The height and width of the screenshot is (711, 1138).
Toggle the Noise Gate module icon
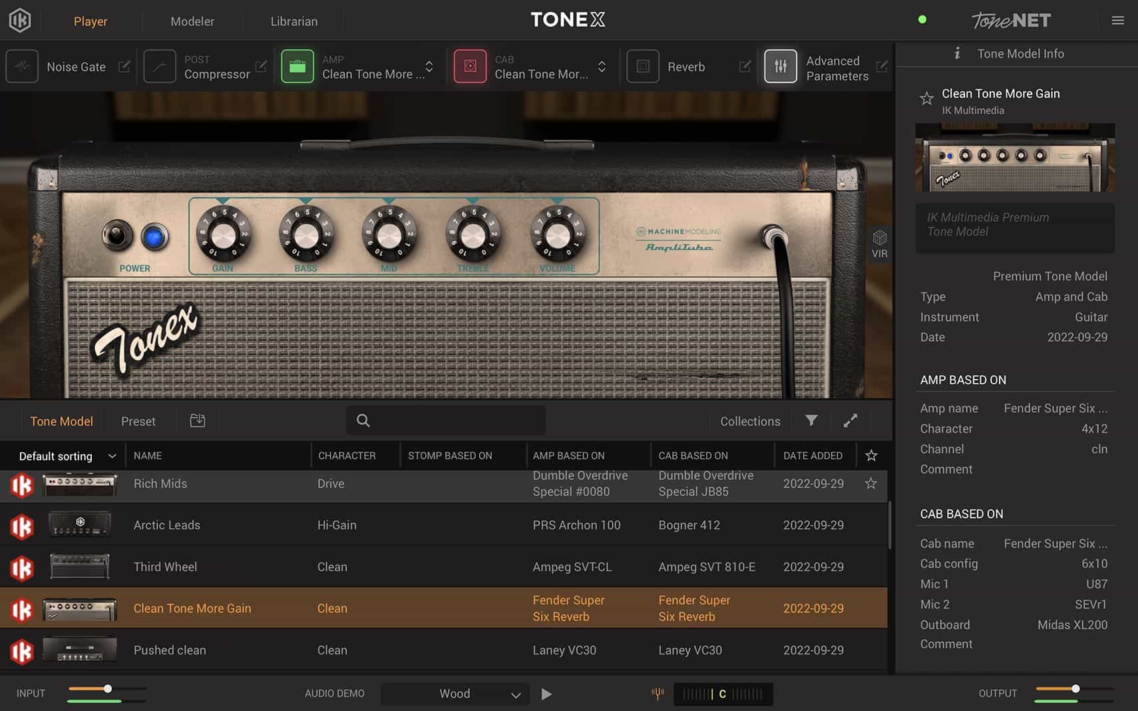[22, 67]
